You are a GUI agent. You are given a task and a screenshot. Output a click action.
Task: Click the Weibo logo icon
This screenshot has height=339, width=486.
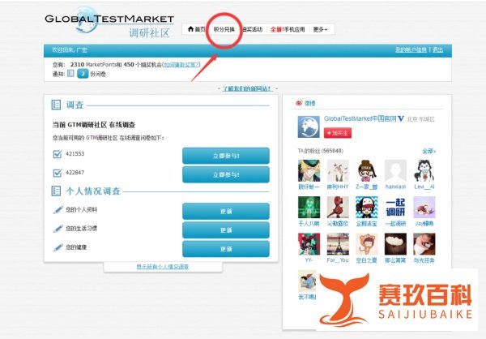pyautogui.click(x=299, y=103)
